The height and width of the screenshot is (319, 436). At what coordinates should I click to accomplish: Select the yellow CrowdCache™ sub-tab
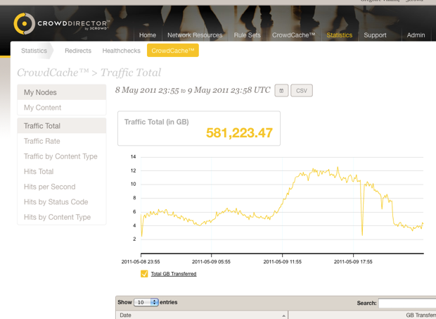point(173,51)
